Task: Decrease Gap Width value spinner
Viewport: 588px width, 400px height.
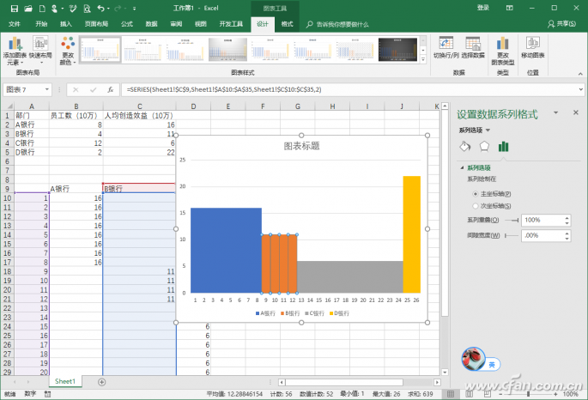Action: [x=567, y=239]
